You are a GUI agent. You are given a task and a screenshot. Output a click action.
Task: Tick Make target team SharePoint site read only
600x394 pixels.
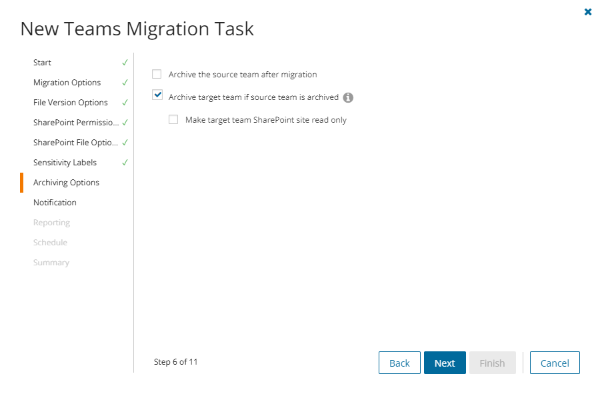[x=173, y=120]
